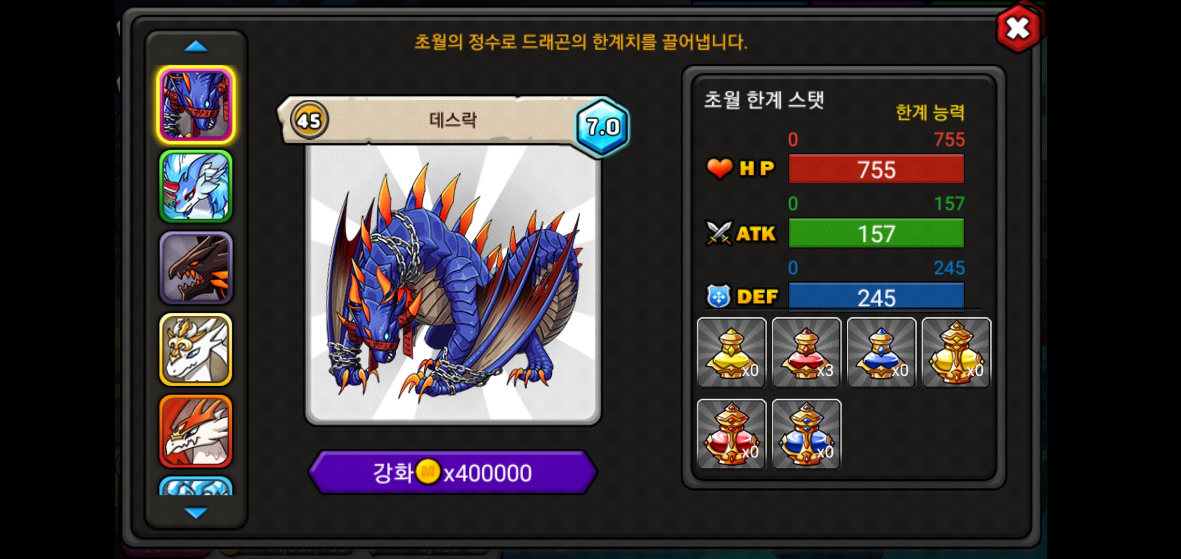The image size is (1181, 559).
Task: Select the large red ornate potion
Action: click(x=731, y=434)
